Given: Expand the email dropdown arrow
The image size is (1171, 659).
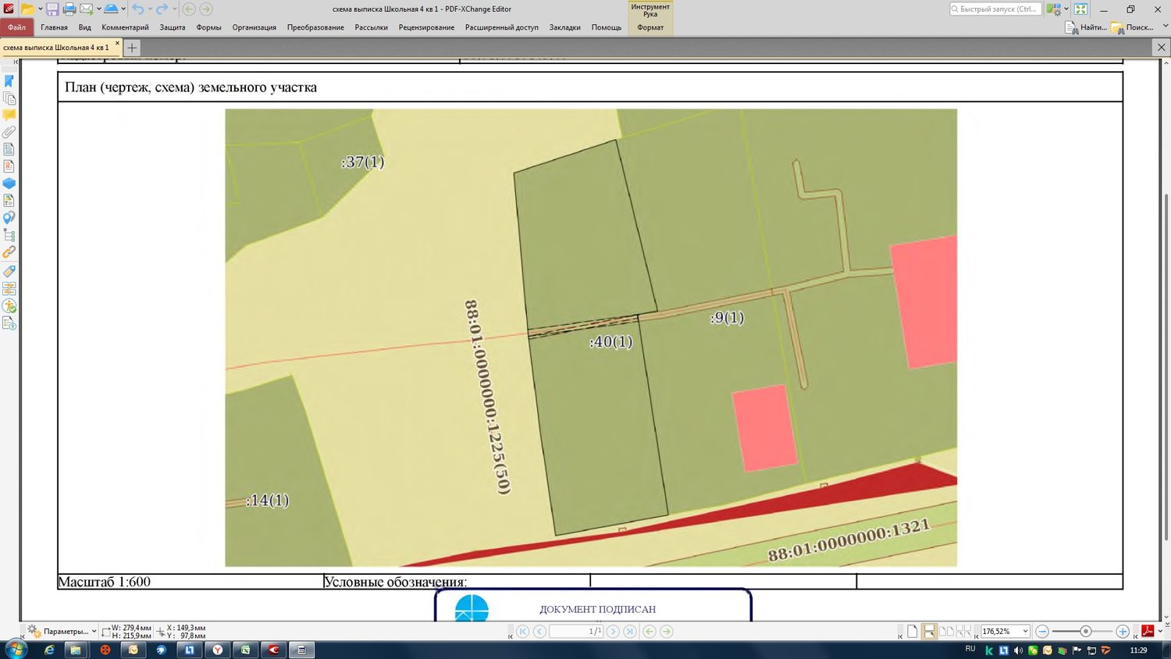Looking at the screenshot, I should point(98,9).
